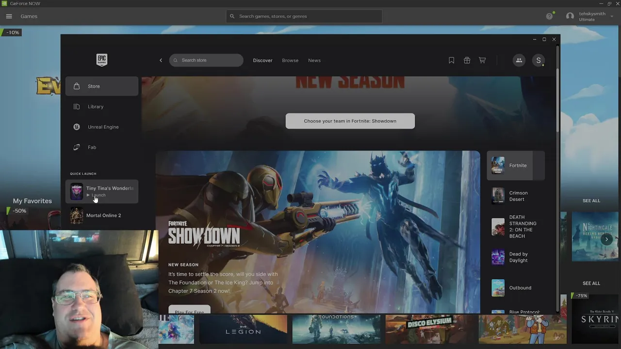Maximize the Epic Games window
Screen dimensions: 621x349
point(544,39)
